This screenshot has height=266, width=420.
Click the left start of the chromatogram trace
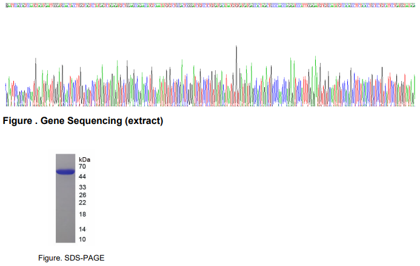click(x=7, y=94)
